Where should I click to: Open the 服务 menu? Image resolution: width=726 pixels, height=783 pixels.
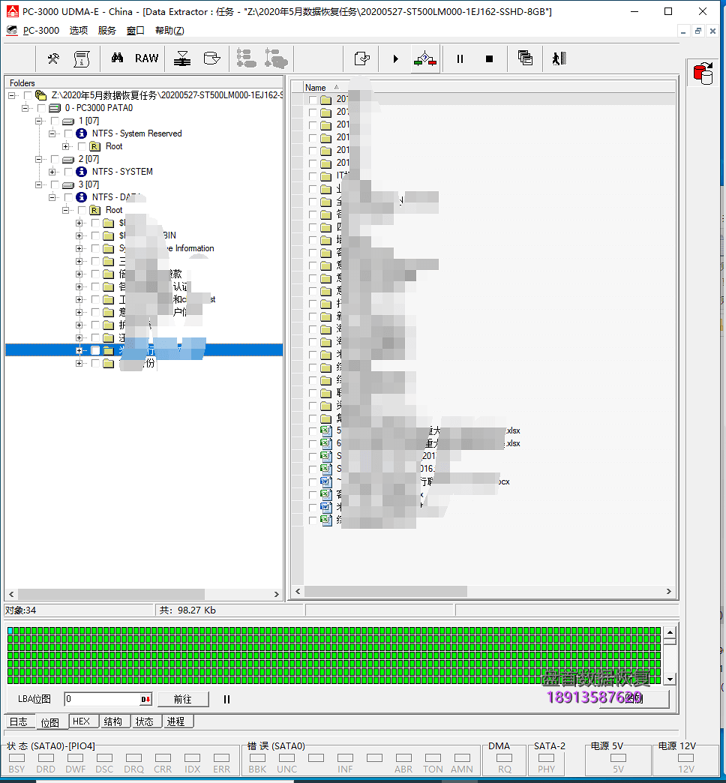click(x=106, y=31)
